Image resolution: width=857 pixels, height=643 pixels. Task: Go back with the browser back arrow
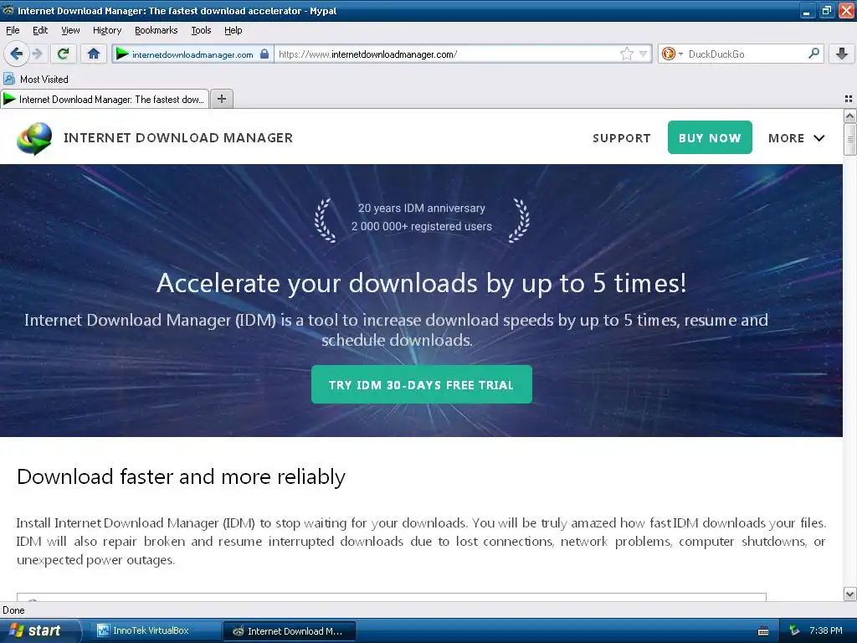17,54
